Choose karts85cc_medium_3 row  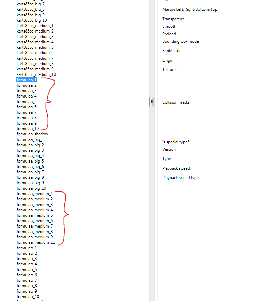tap(35, 37)
